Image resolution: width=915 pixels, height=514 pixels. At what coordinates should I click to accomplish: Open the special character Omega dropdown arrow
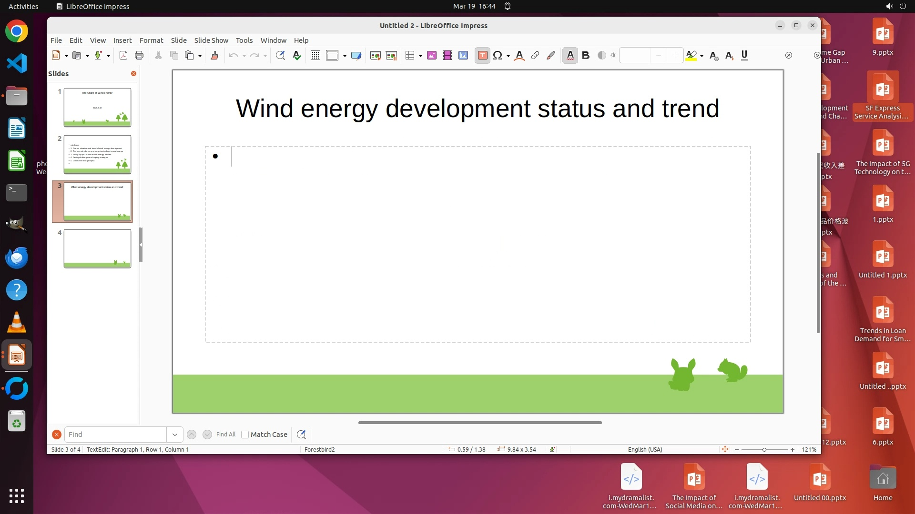coord(508,56)
